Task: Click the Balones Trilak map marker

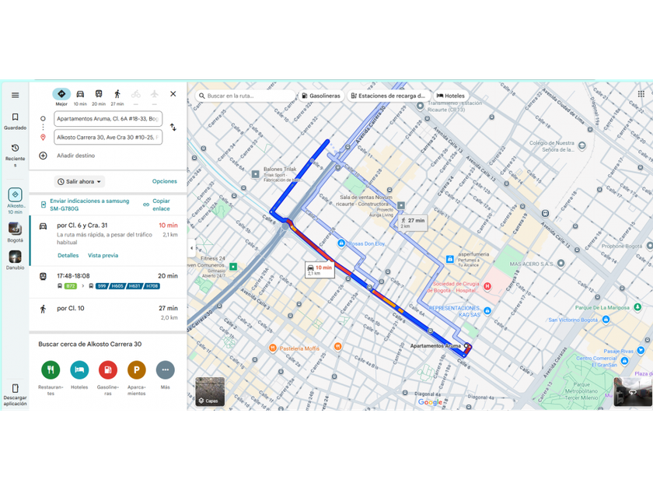Action: pyautogui.click(x=255, y=174)
